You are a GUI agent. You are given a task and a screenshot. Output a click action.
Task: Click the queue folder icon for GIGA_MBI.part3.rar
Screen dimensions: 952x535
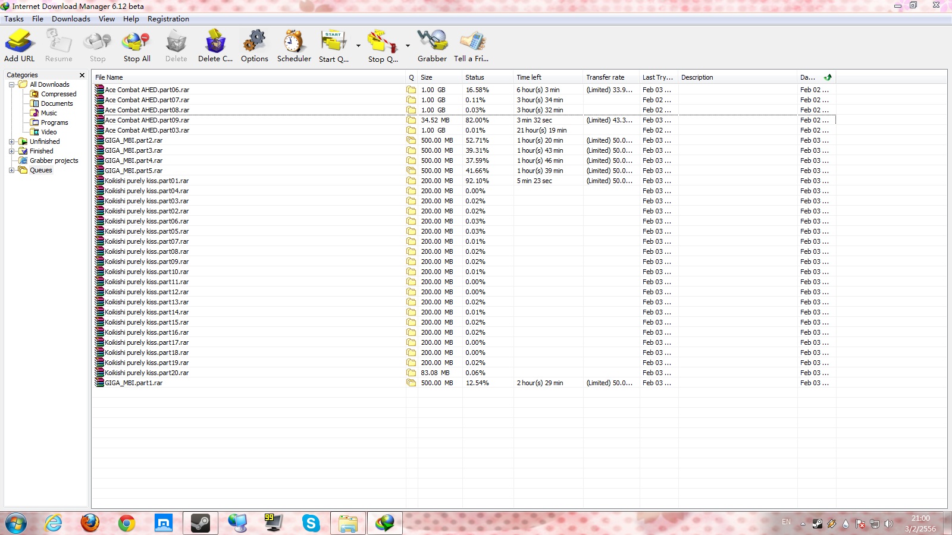[x=411, y=150]
